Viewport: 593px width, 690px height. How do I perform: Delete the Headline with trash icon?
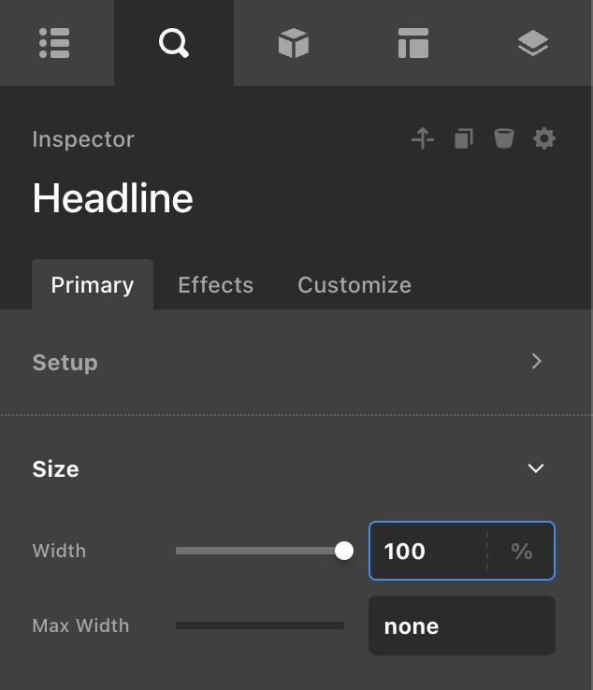pyautogui.click(x=504, y=139)
